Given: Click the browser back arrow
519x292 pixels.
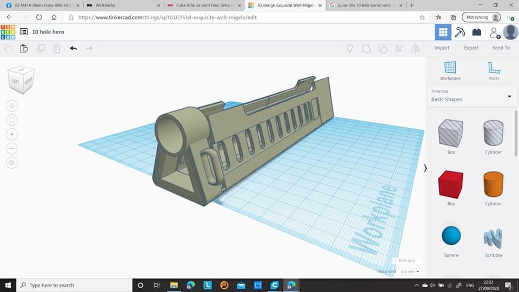Looking at the screenshot, I should click(x=9, y=17).
